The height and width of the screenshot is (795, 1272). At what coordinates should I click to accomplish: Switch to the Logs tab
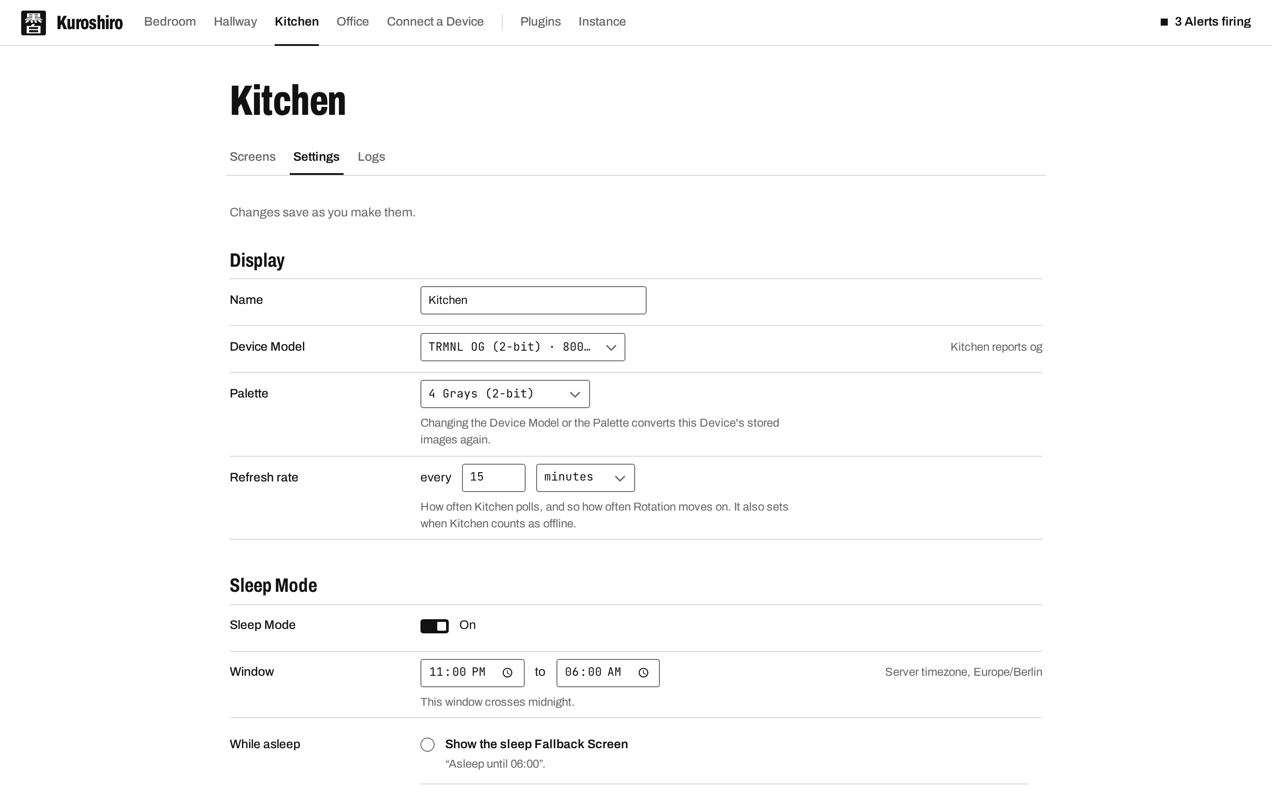(x=371, y=157)
